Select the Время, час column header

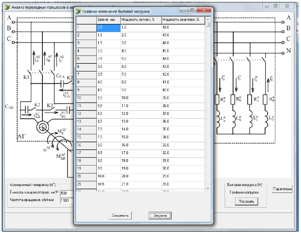(108, 20)
